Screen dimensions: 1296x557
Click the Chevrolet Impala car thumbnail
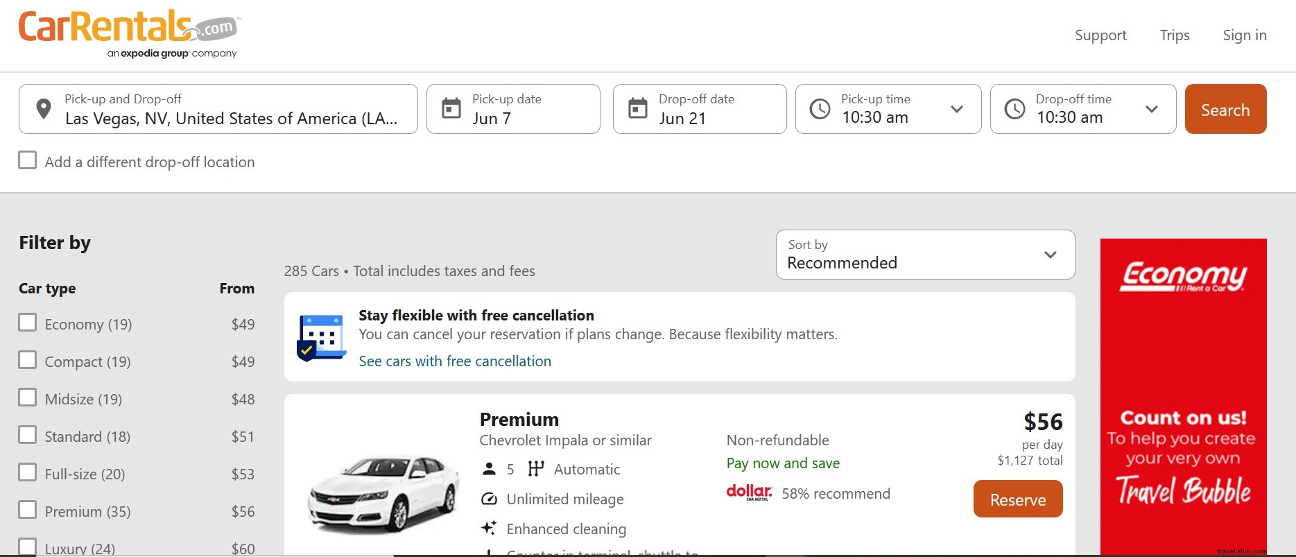click(x=383, y=494)
